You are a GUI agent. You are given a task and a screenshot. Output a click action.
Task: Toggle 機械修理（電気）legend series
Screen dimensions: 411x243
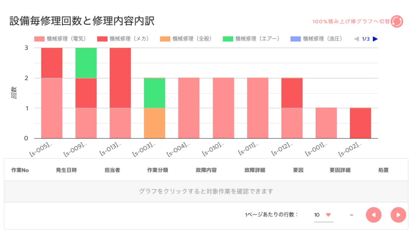tap(60, 39)
